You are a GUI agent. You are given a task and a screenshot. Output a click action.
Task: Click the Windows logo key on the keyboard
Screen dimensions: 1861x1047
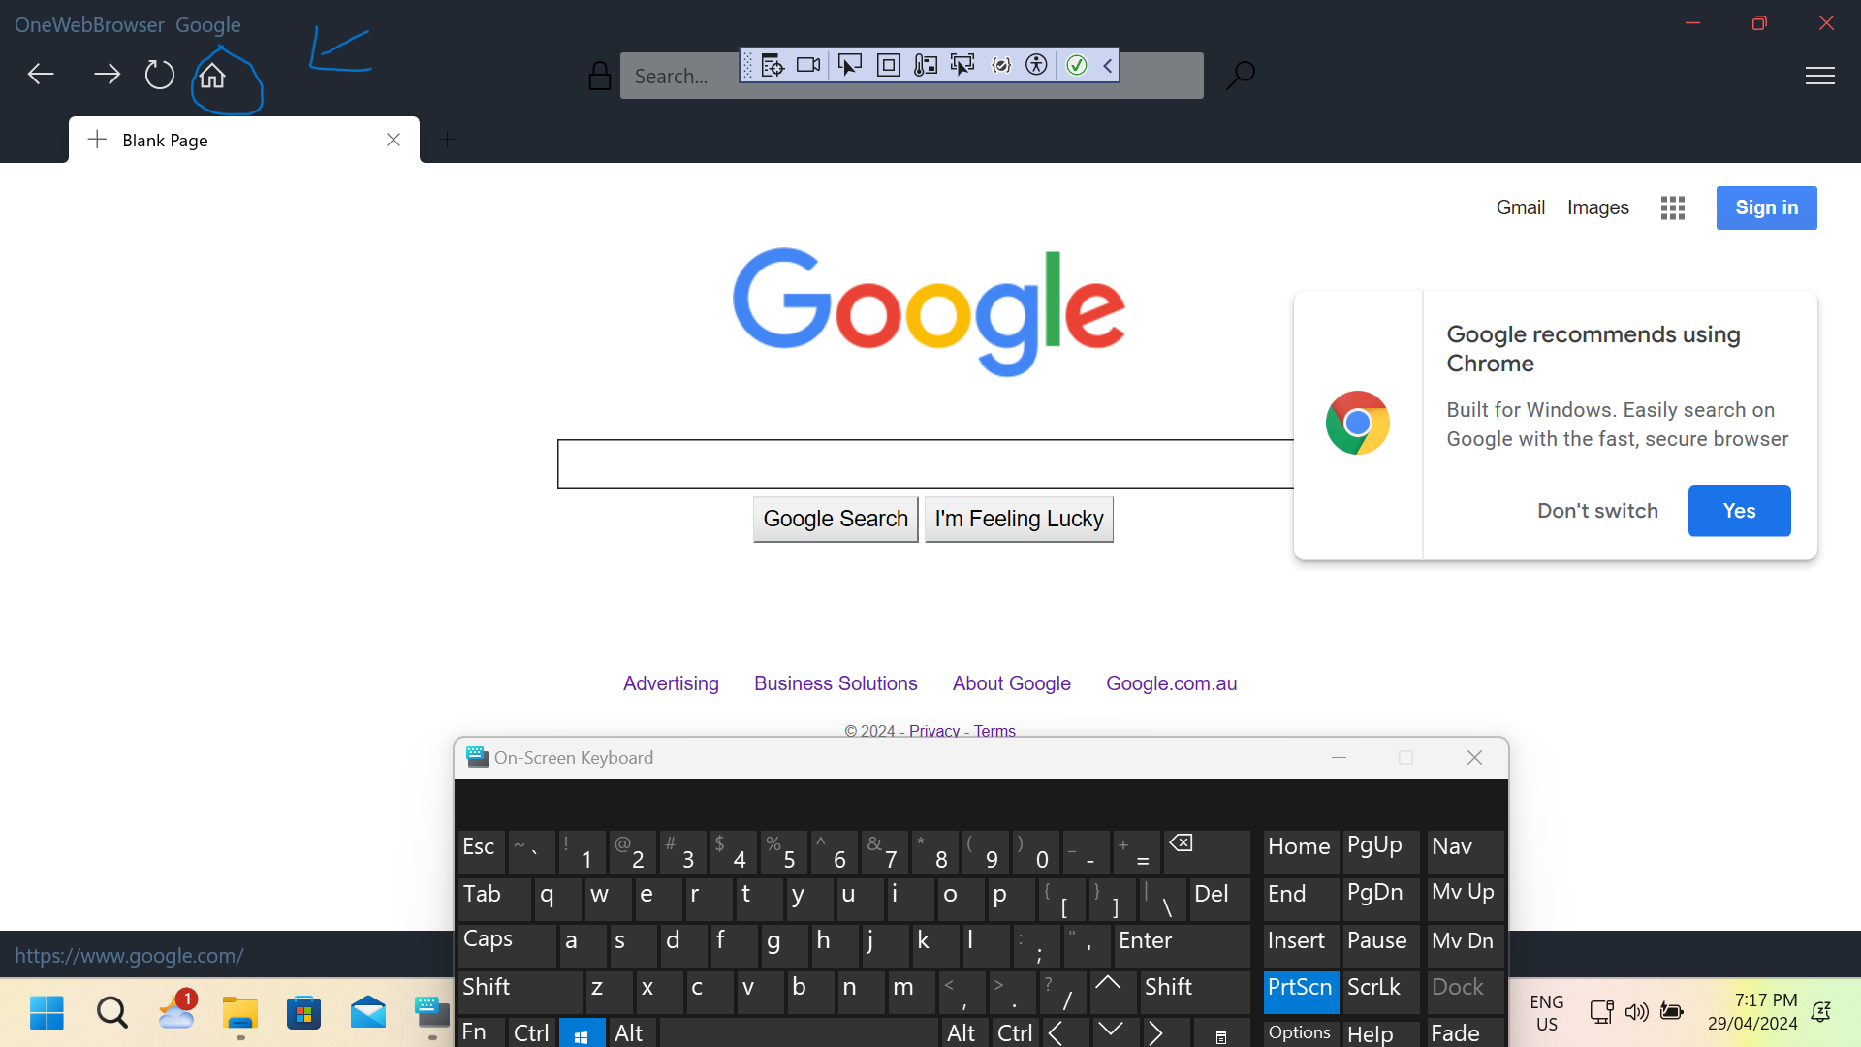(x=582, y=1033)
